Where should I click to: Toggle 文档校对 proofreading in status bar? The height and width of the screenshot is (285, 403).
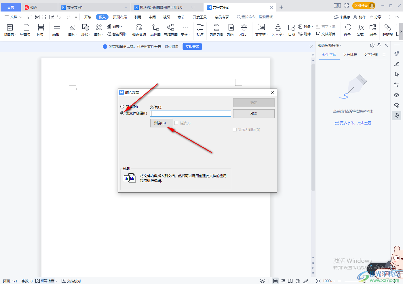click(x=71, y=281)
